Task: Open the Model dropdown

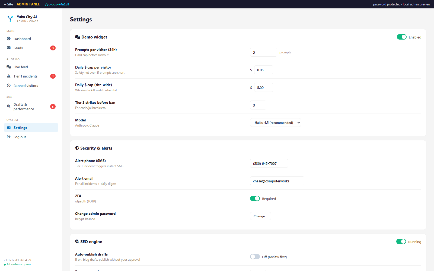Action: 276,122
